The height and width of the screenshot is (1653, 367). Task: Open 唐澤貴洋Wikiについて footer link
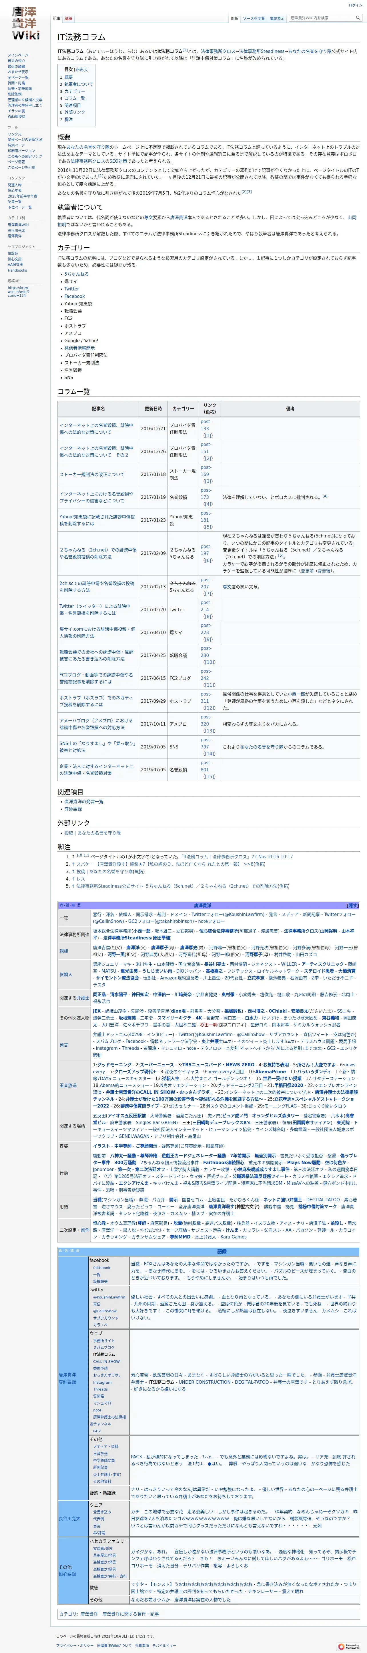coord(114,1646)
